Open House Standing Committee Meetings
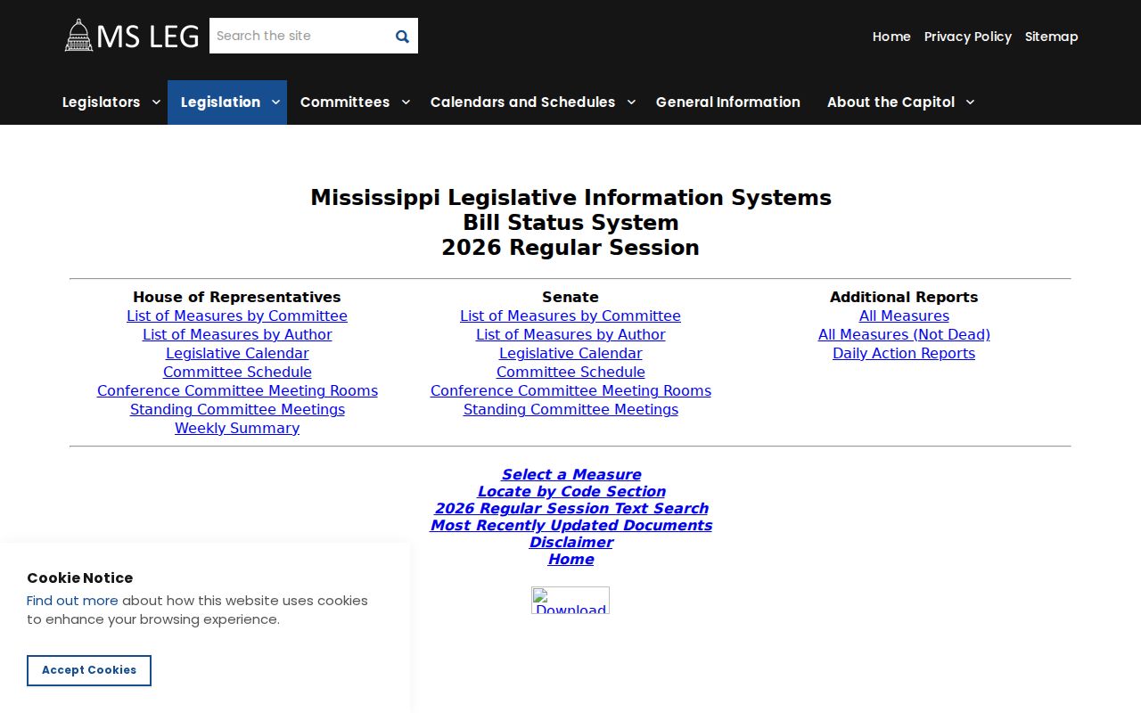 pos(237,409)
